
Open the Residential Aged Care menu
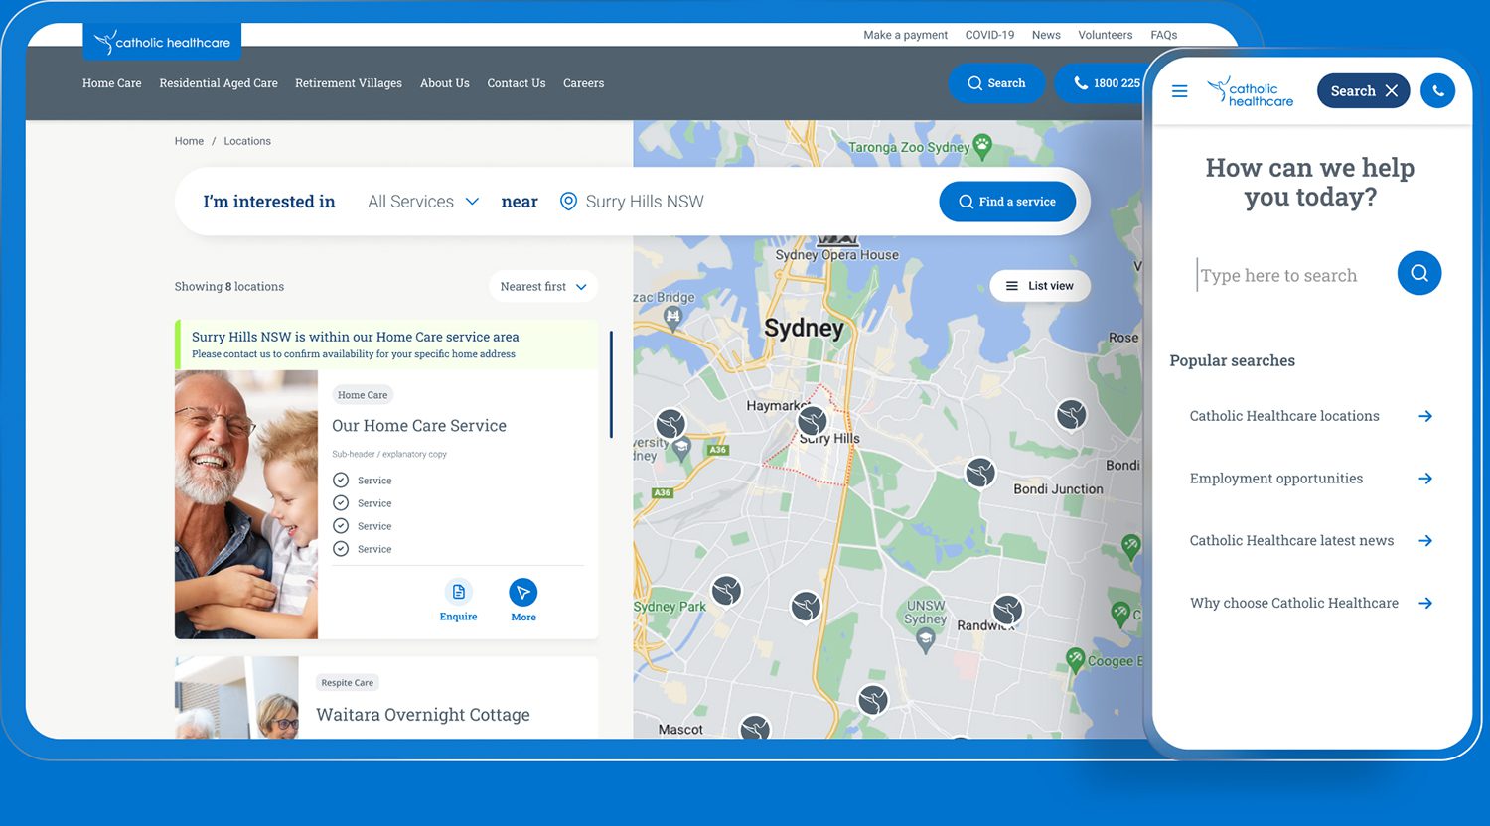click(x=219, y=83)
